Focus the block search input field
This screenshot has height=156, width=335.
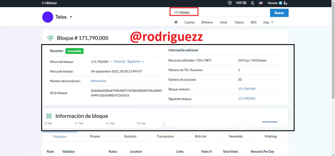point(220,13)
